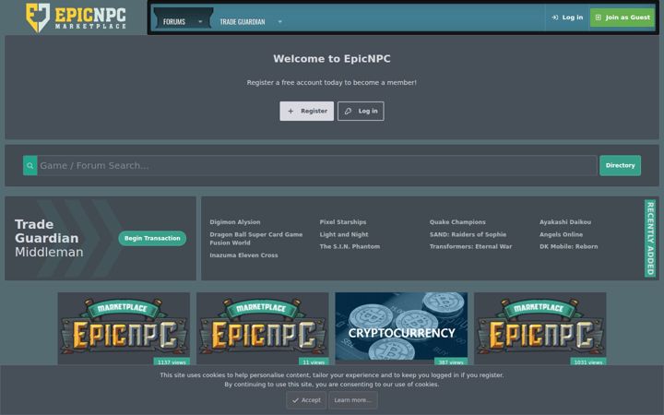
Task: Open the Light and Night link
Action: pos(344,234)
